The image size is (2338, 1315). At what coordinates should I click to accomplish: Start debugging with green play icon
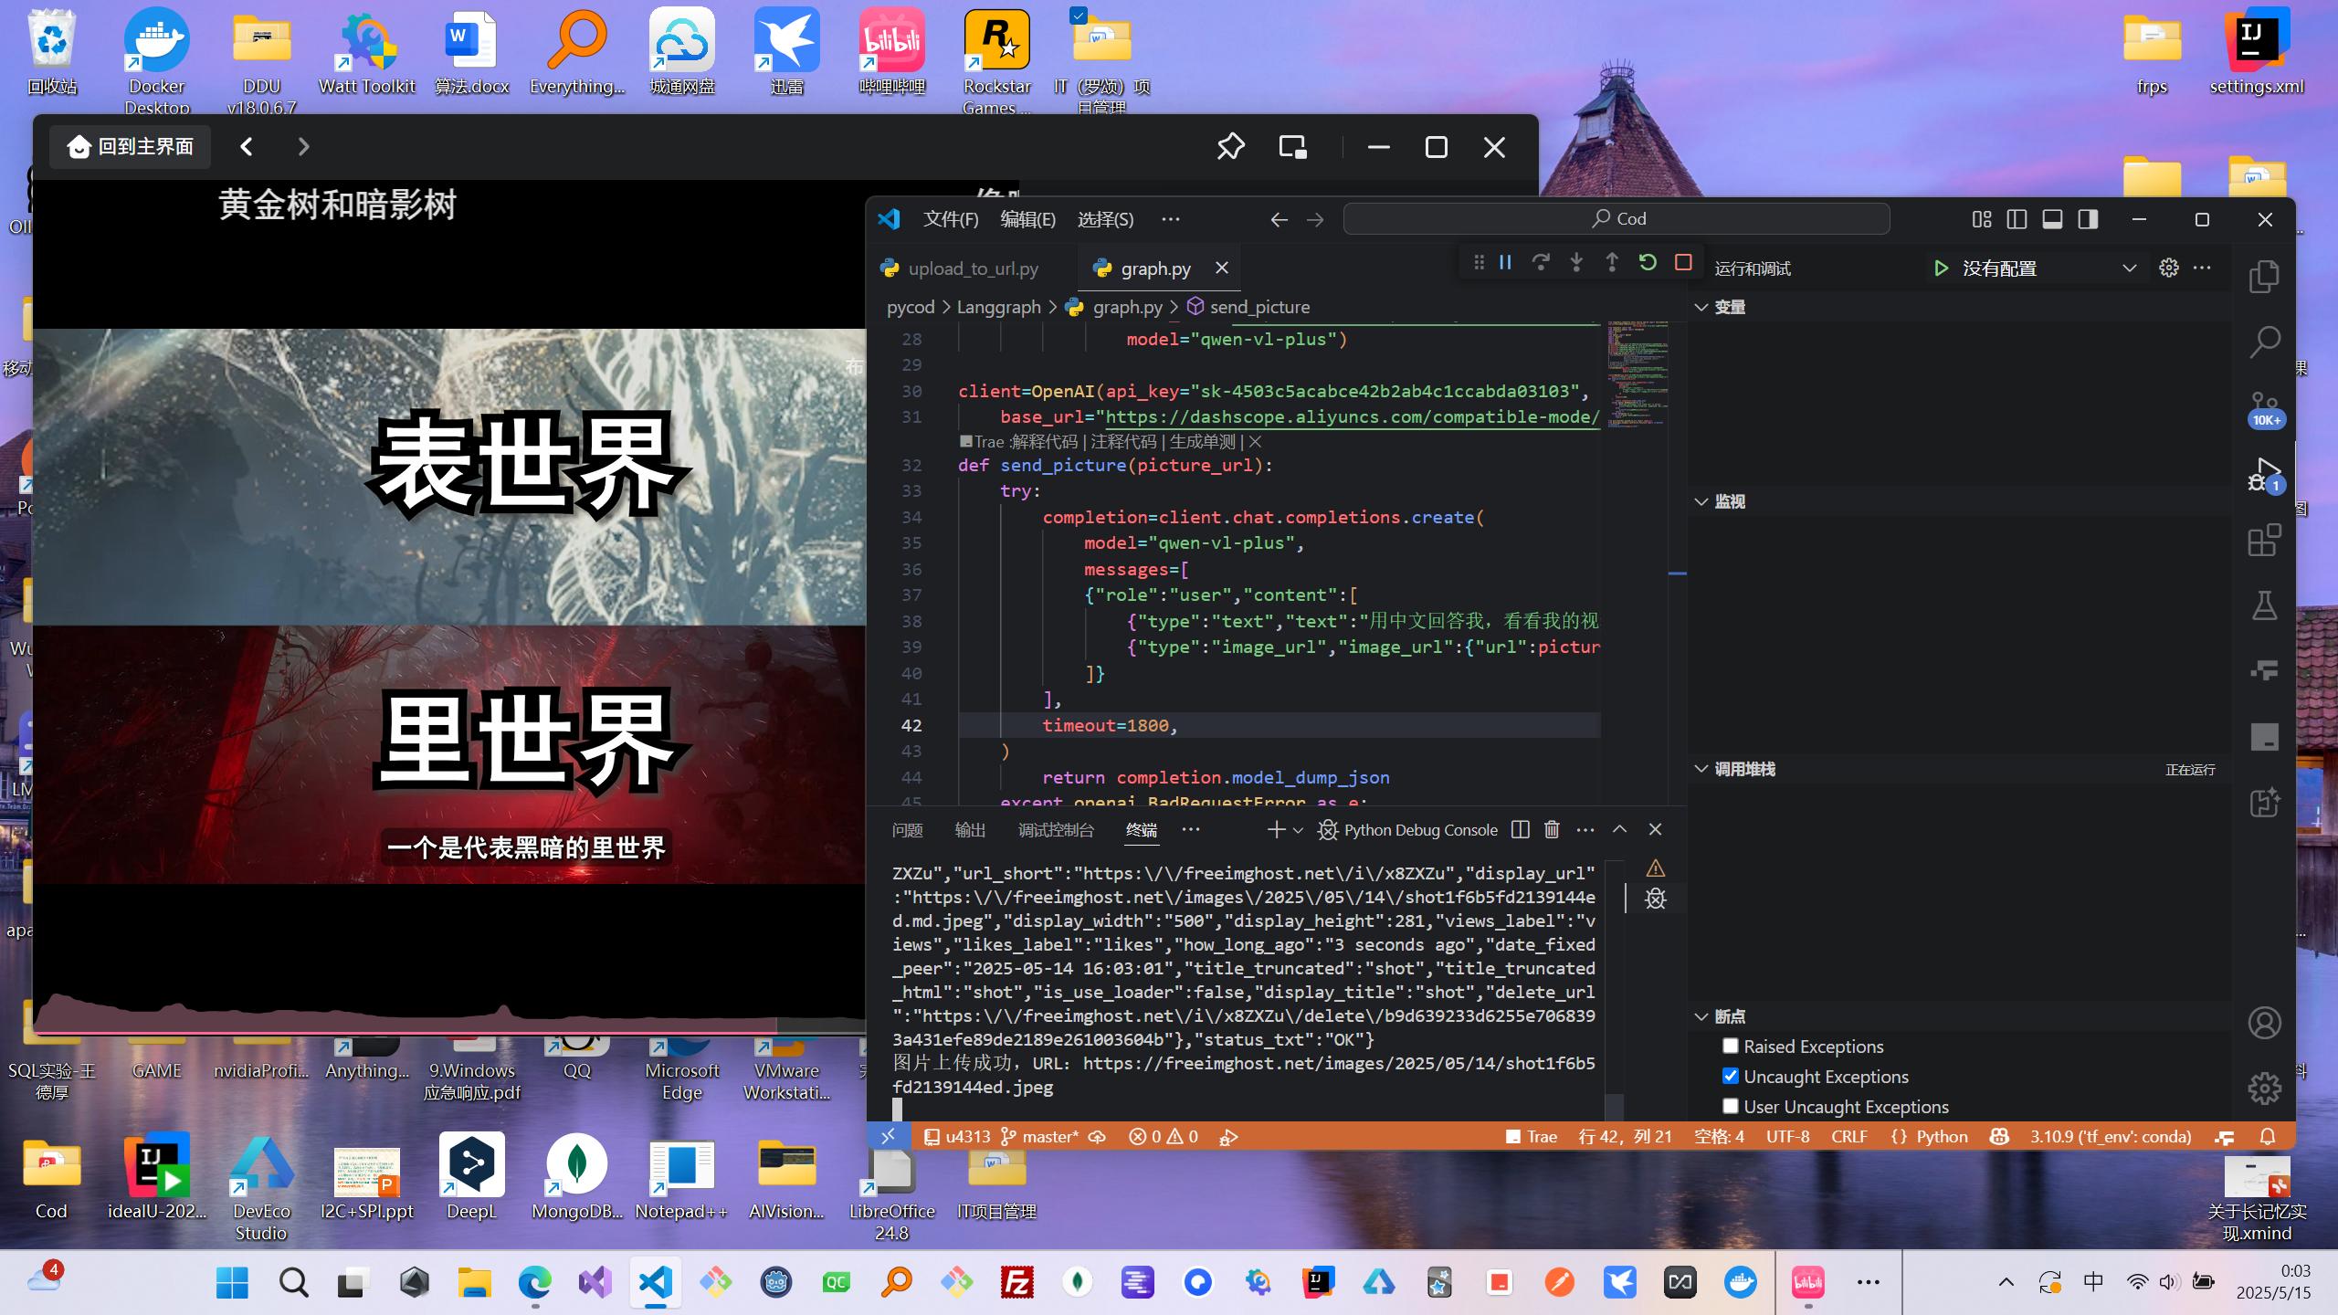pyautogui.click(x=1941, y=268)
